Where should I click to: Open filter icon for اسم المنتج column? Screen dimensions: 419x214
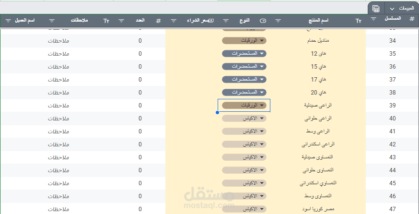click(x=278, y=21)
